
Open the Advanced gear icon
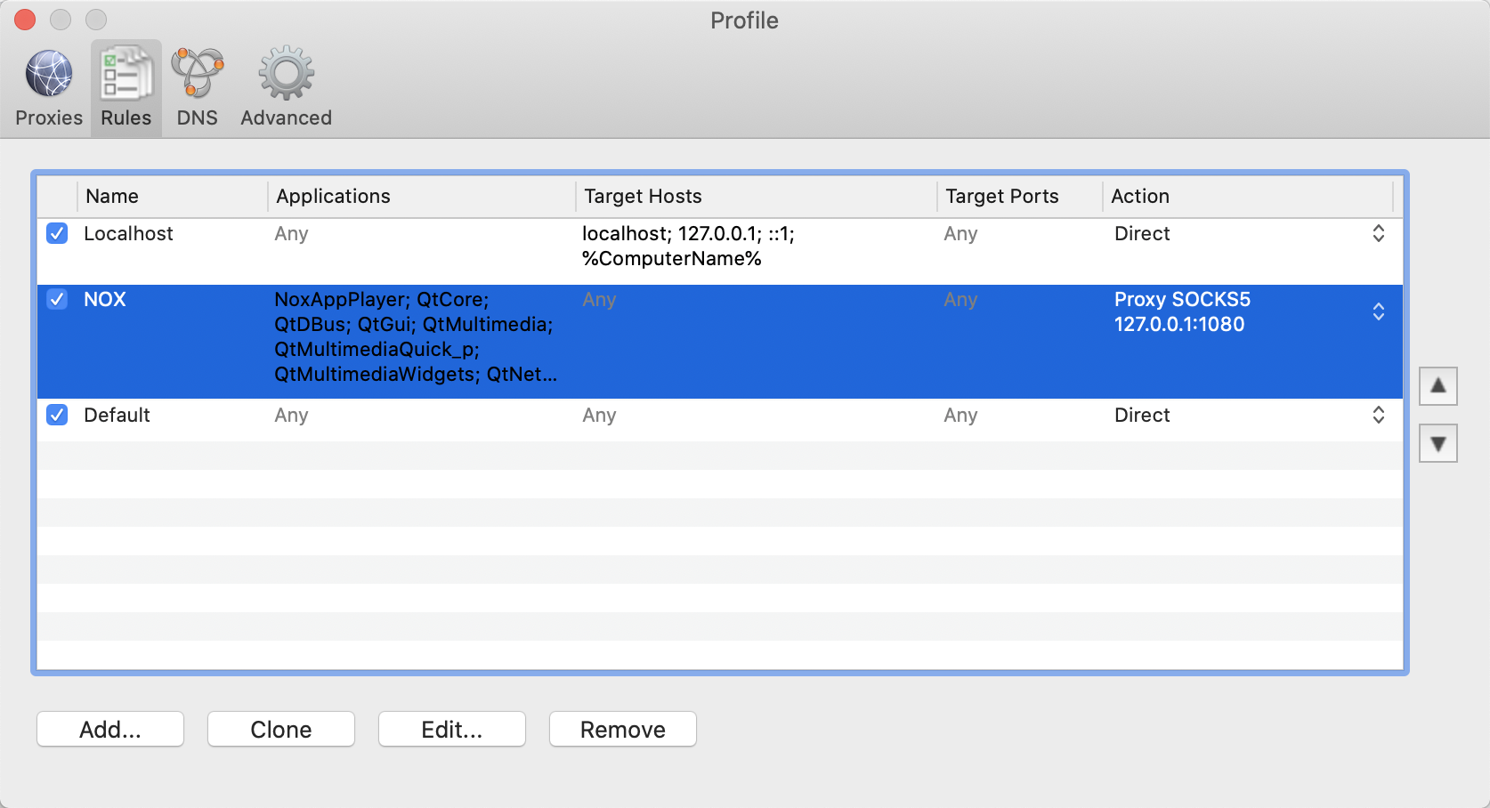286,74
